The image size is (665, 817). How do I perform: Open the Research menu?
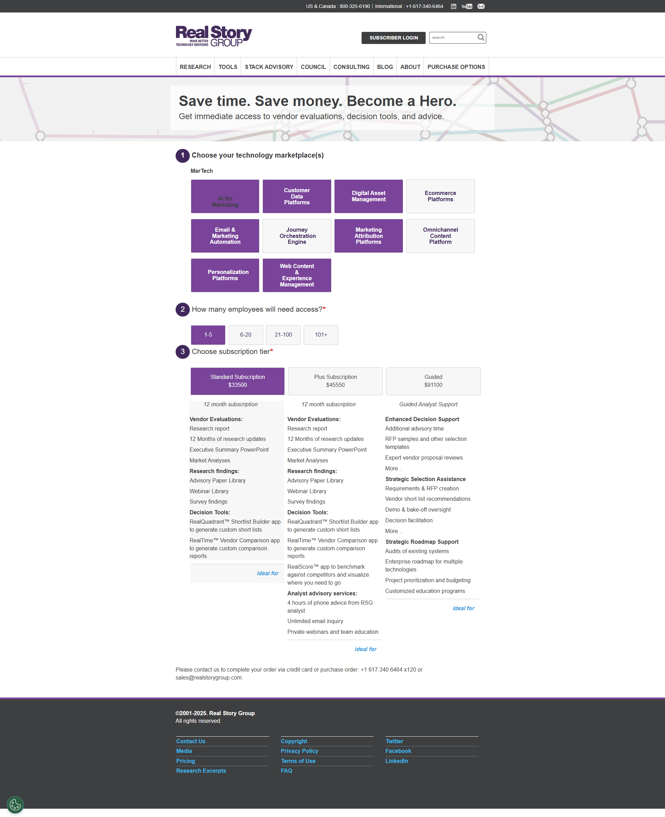[x=195, y=66]
